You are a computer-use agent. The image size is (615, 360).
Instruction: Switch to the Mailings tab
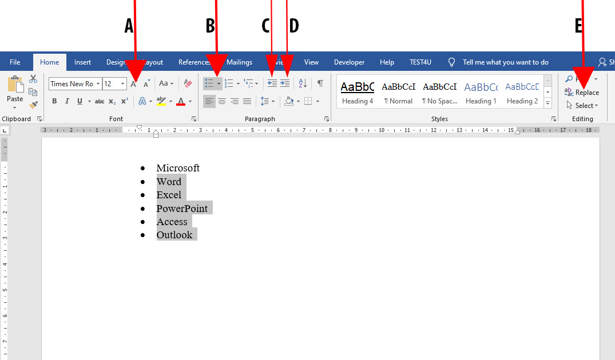tap(239, 62)
